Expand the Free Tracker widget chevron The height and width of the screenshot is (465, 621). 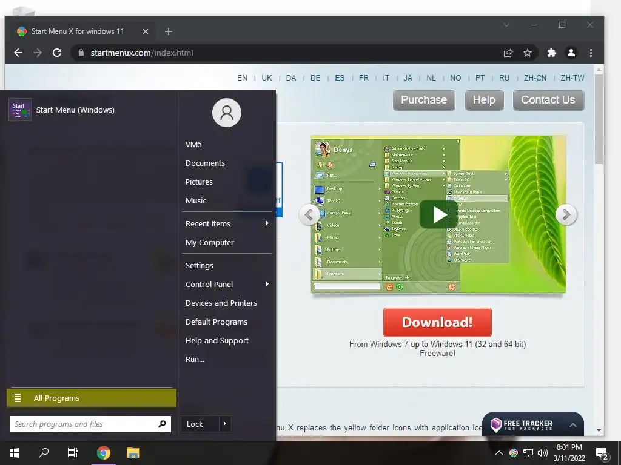[572, 425]
